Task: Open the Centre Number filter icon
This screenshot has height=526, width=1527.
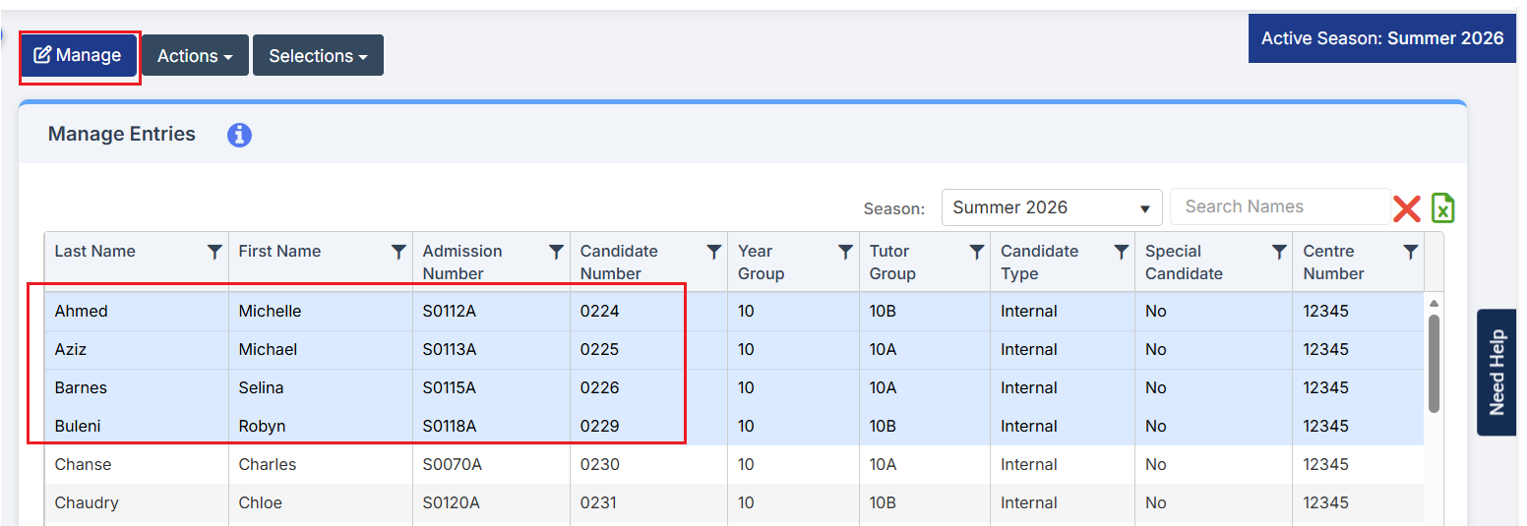Action: point(1410,252)
